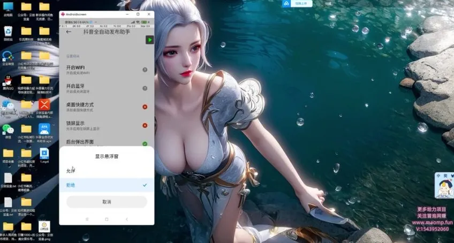Click the Androidscreen app logo in title bar

tap(63, 14)
